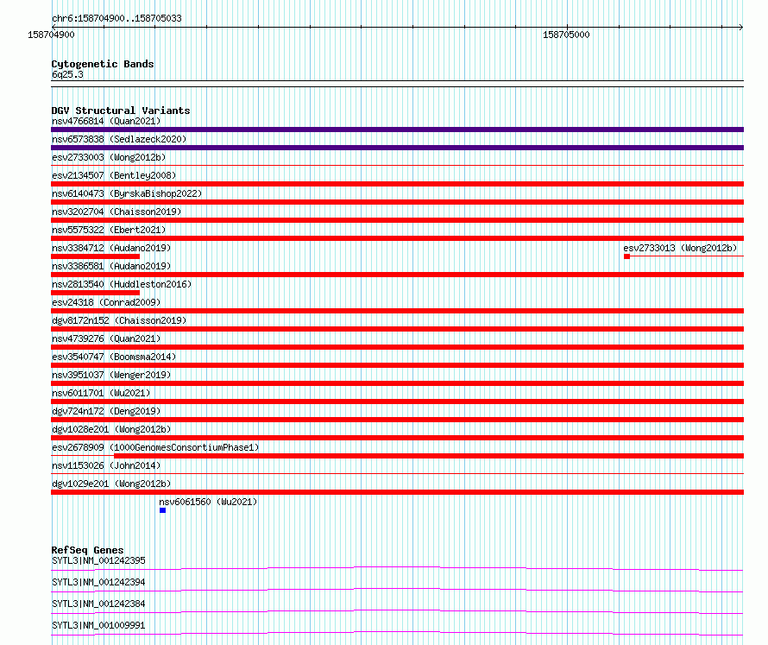Click the nsv5575322 (Ebert2021) label

(109, 230)
